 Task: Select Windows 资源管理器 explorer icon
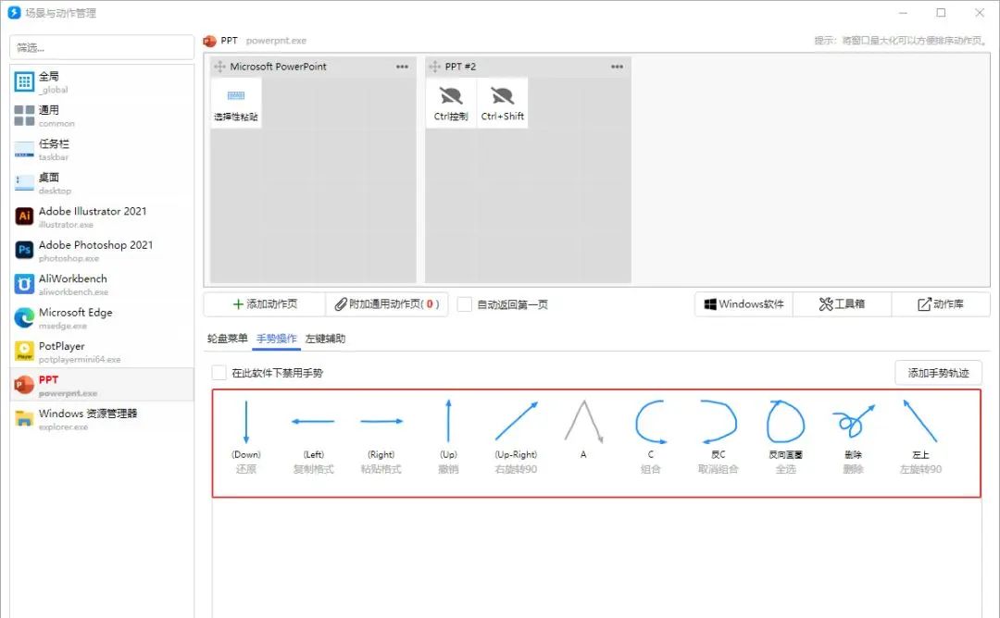tap(24, 418)
